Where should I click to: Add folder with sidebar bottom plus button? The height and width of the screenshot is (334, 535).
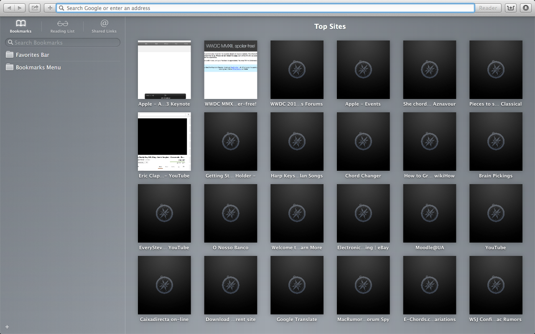pyautogui.click(x=7, y=327)
